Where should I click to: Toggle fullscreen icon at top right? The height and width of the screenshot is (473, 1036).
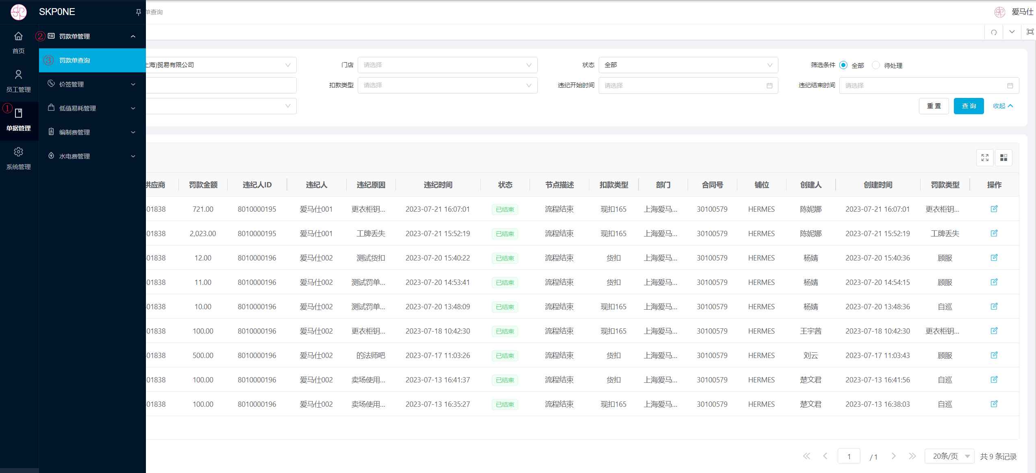click(x=1030, y=32)
